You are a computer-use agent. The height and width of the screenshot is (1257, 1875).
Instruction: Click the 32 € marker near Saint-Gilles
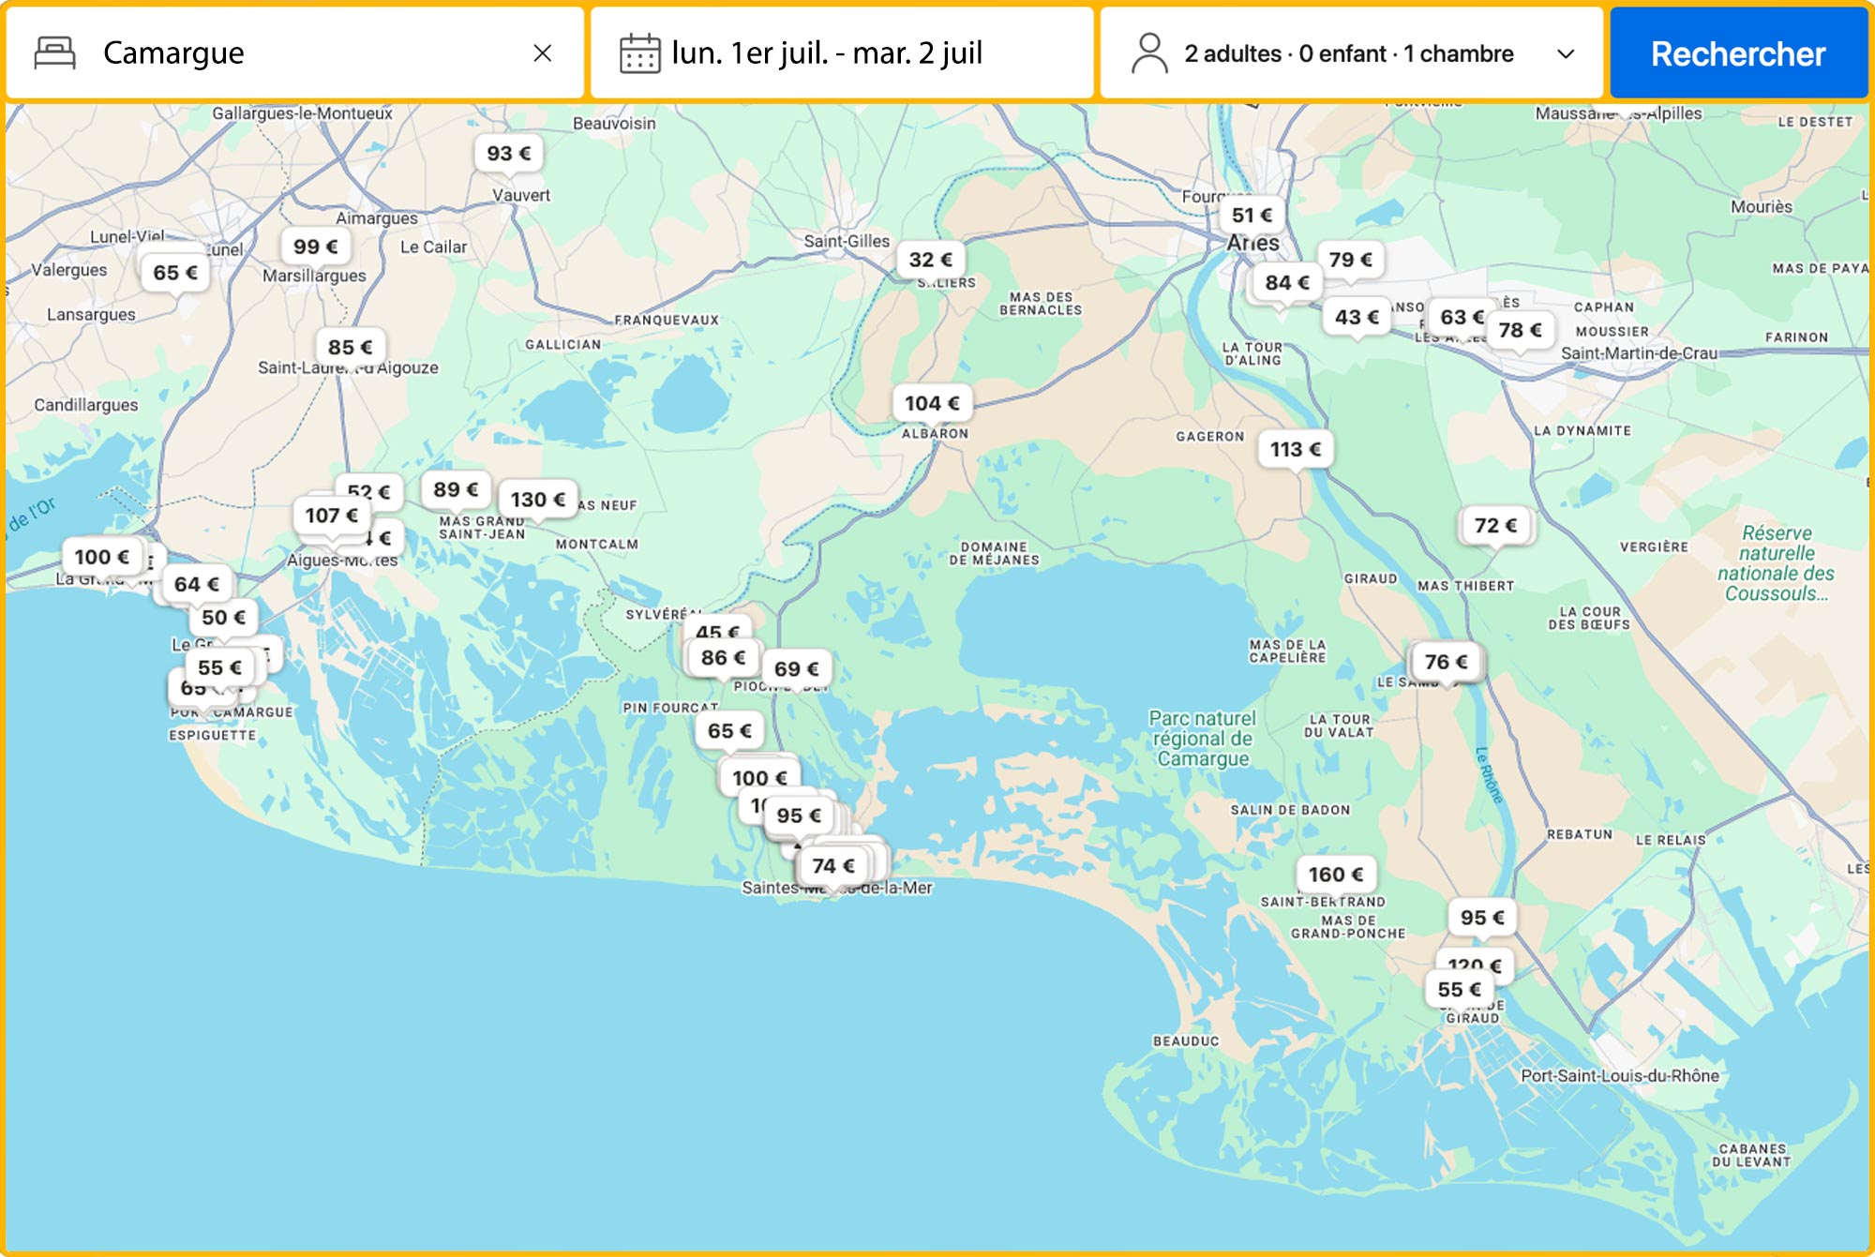pyautogui.click(x=930, y=260)
